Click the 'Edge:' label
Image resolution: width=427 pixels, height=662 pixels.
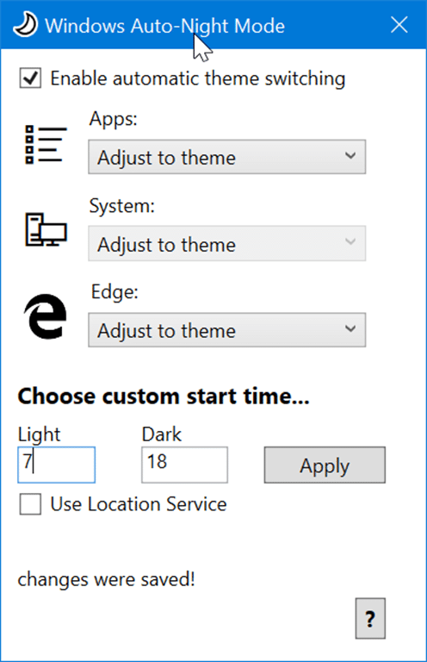pos(114,291)
